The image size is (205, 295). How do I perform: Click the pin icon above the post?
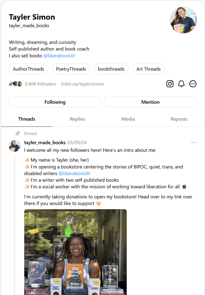pyautogui.click(x=18, y=133)
